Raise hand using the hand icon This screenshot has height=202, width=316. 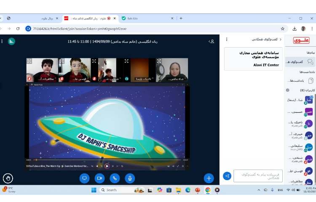tap(8, 178)
